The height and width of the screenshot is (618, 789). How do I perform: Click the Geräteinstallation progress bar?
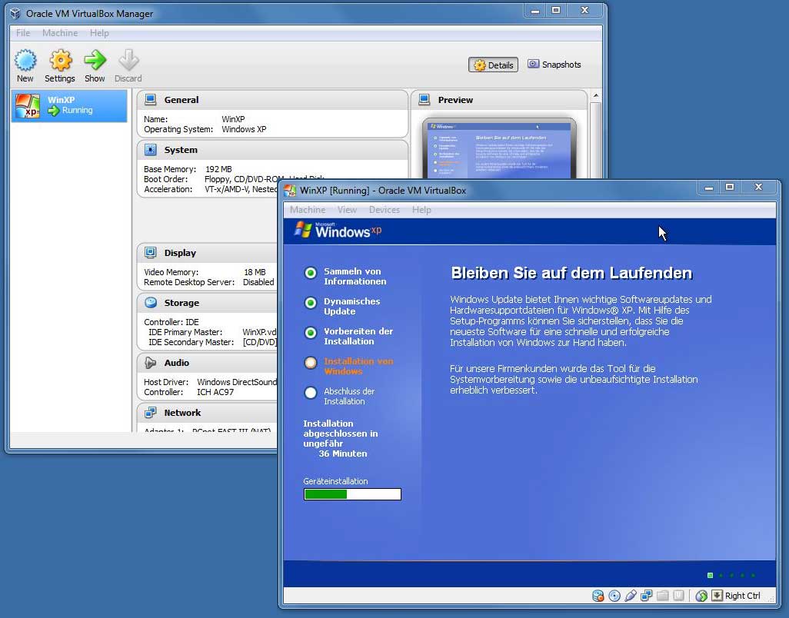coord(352,494)
